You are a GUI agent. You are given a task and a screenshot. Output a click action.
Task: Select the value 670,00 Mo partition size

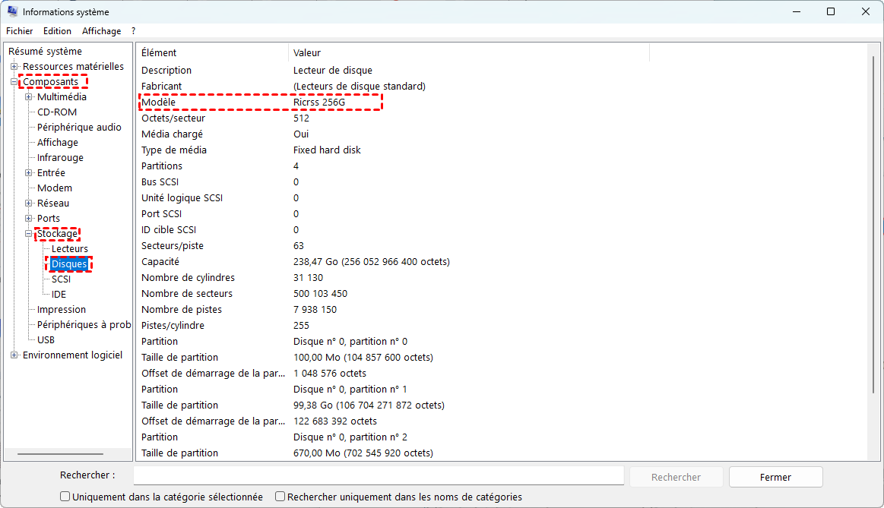tap(363, 453)
